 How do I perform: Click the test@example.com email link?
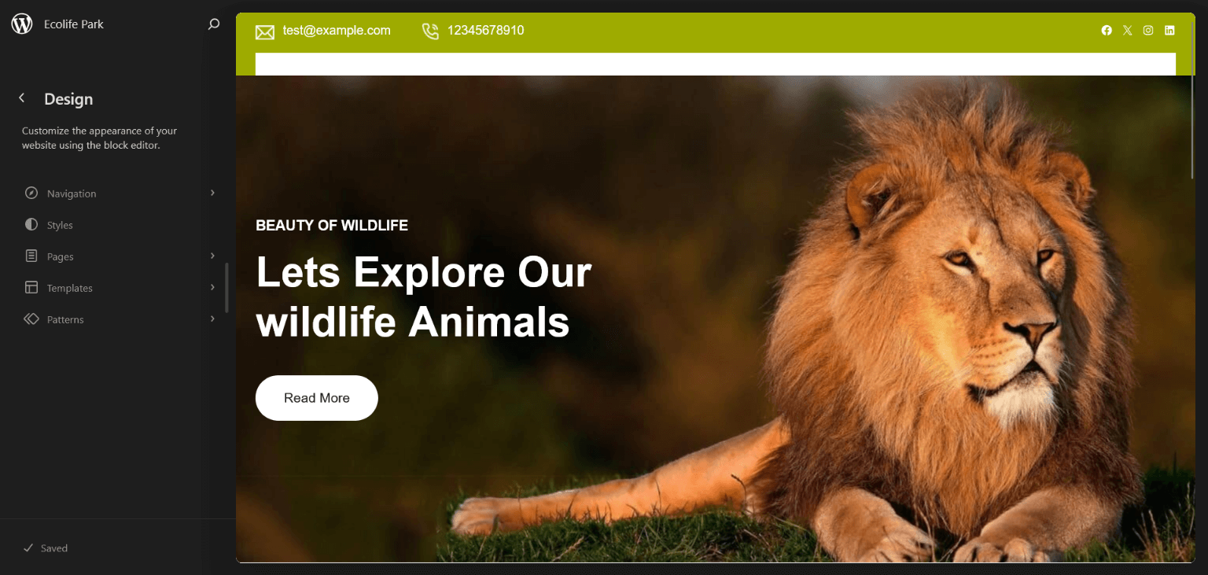click(337, 31)
